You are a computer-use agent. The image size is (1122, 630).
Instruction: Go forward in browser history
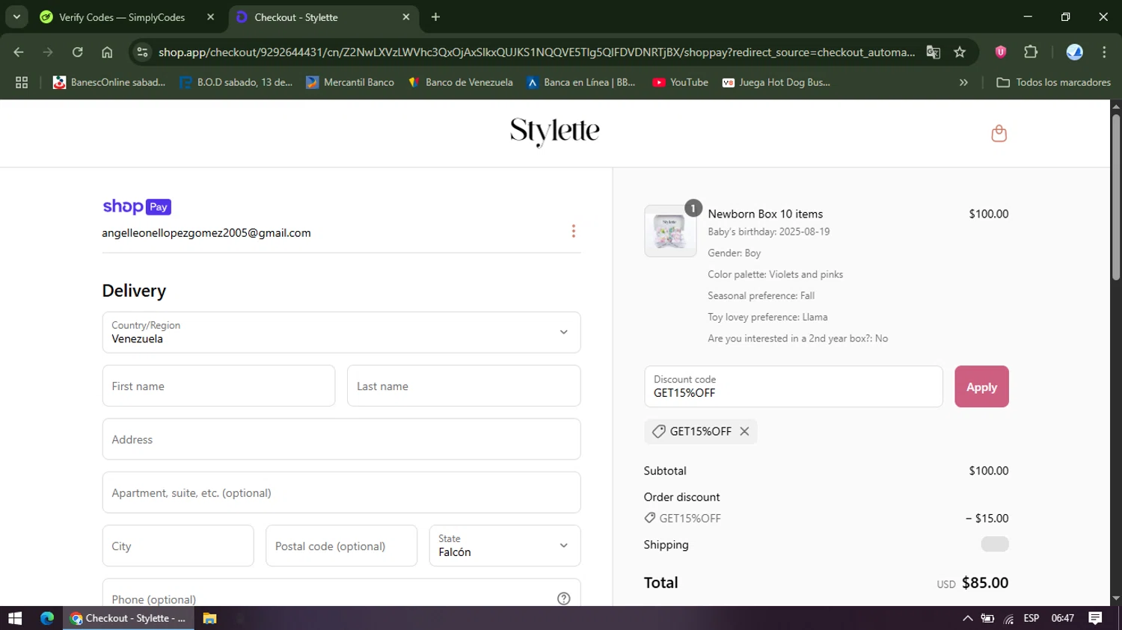click(48, 52)
